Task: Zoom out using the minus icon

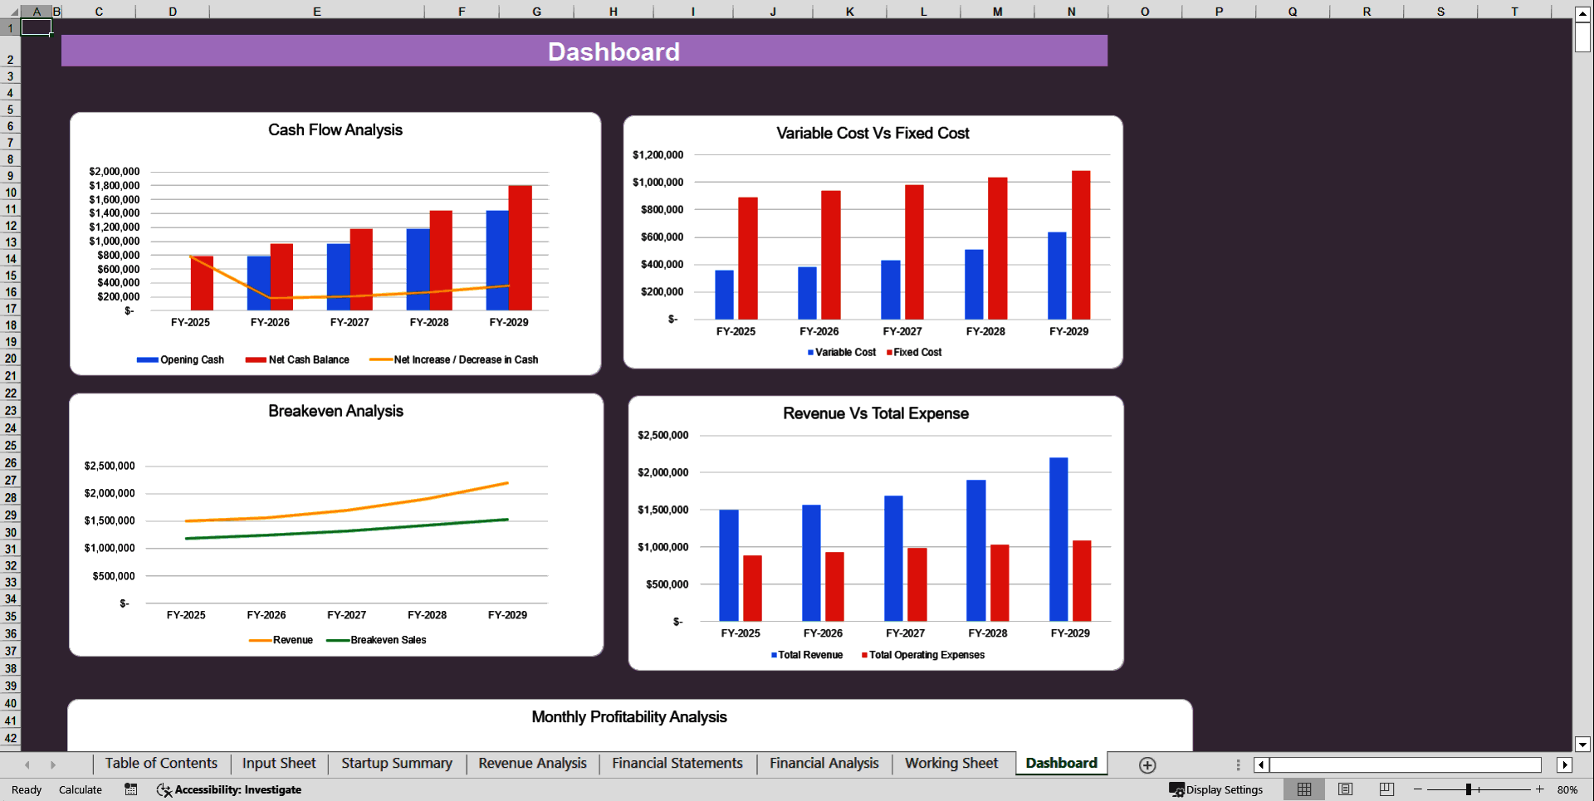Action: click(x=1419, y=789)
